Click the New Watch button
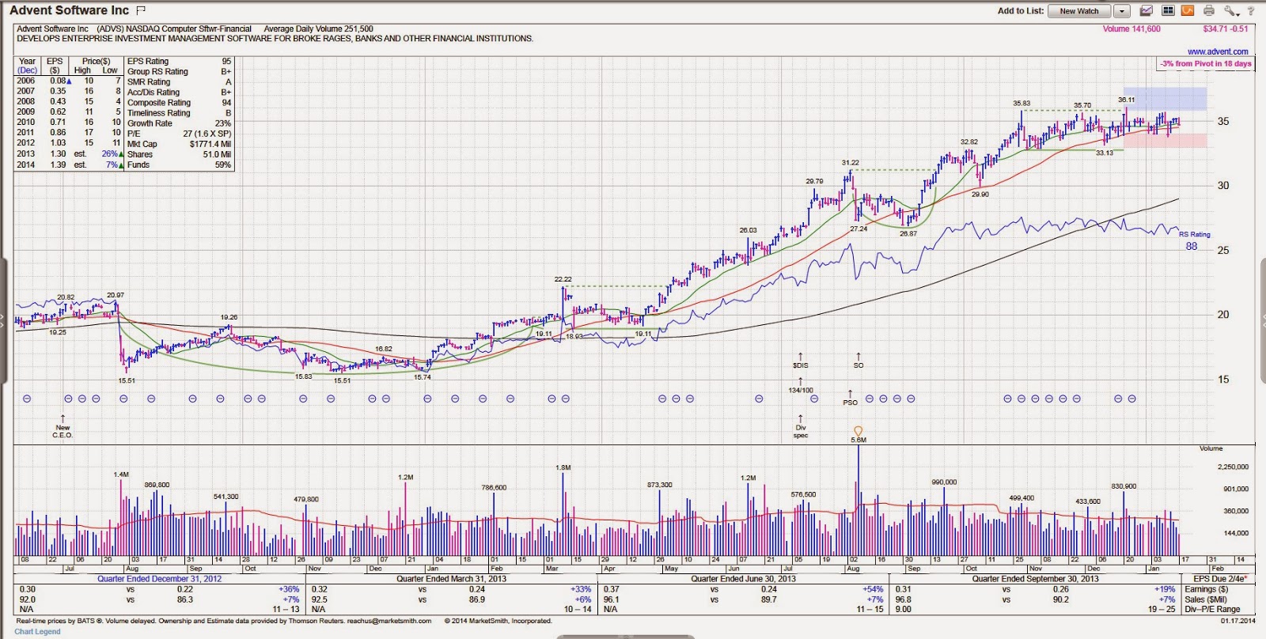Viewport: 1266px width, 639px height. [1079, 11]
